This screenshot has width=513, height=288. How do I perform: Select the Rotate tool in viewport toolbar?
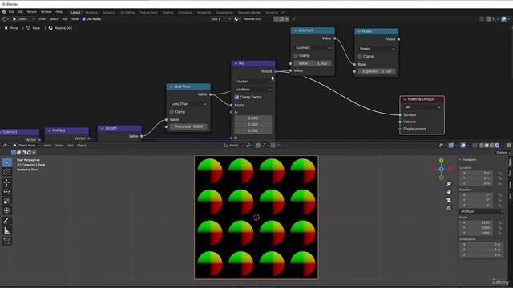pos(7,192)
